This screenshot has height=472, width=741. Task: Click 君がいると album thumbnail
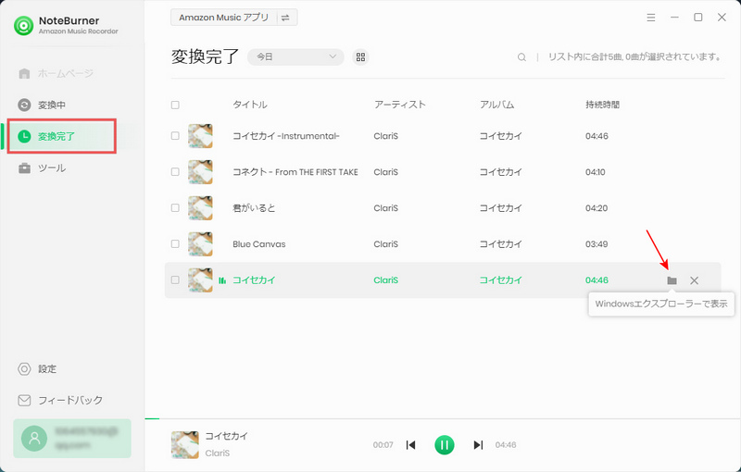(200, 207)
